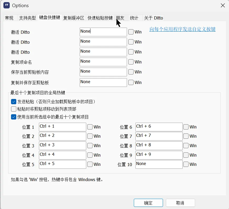Viewport: 229px width, 209px height.
Task: Select the 位置 3 field with Ctrl + 3
Action: tap(63, 146)
